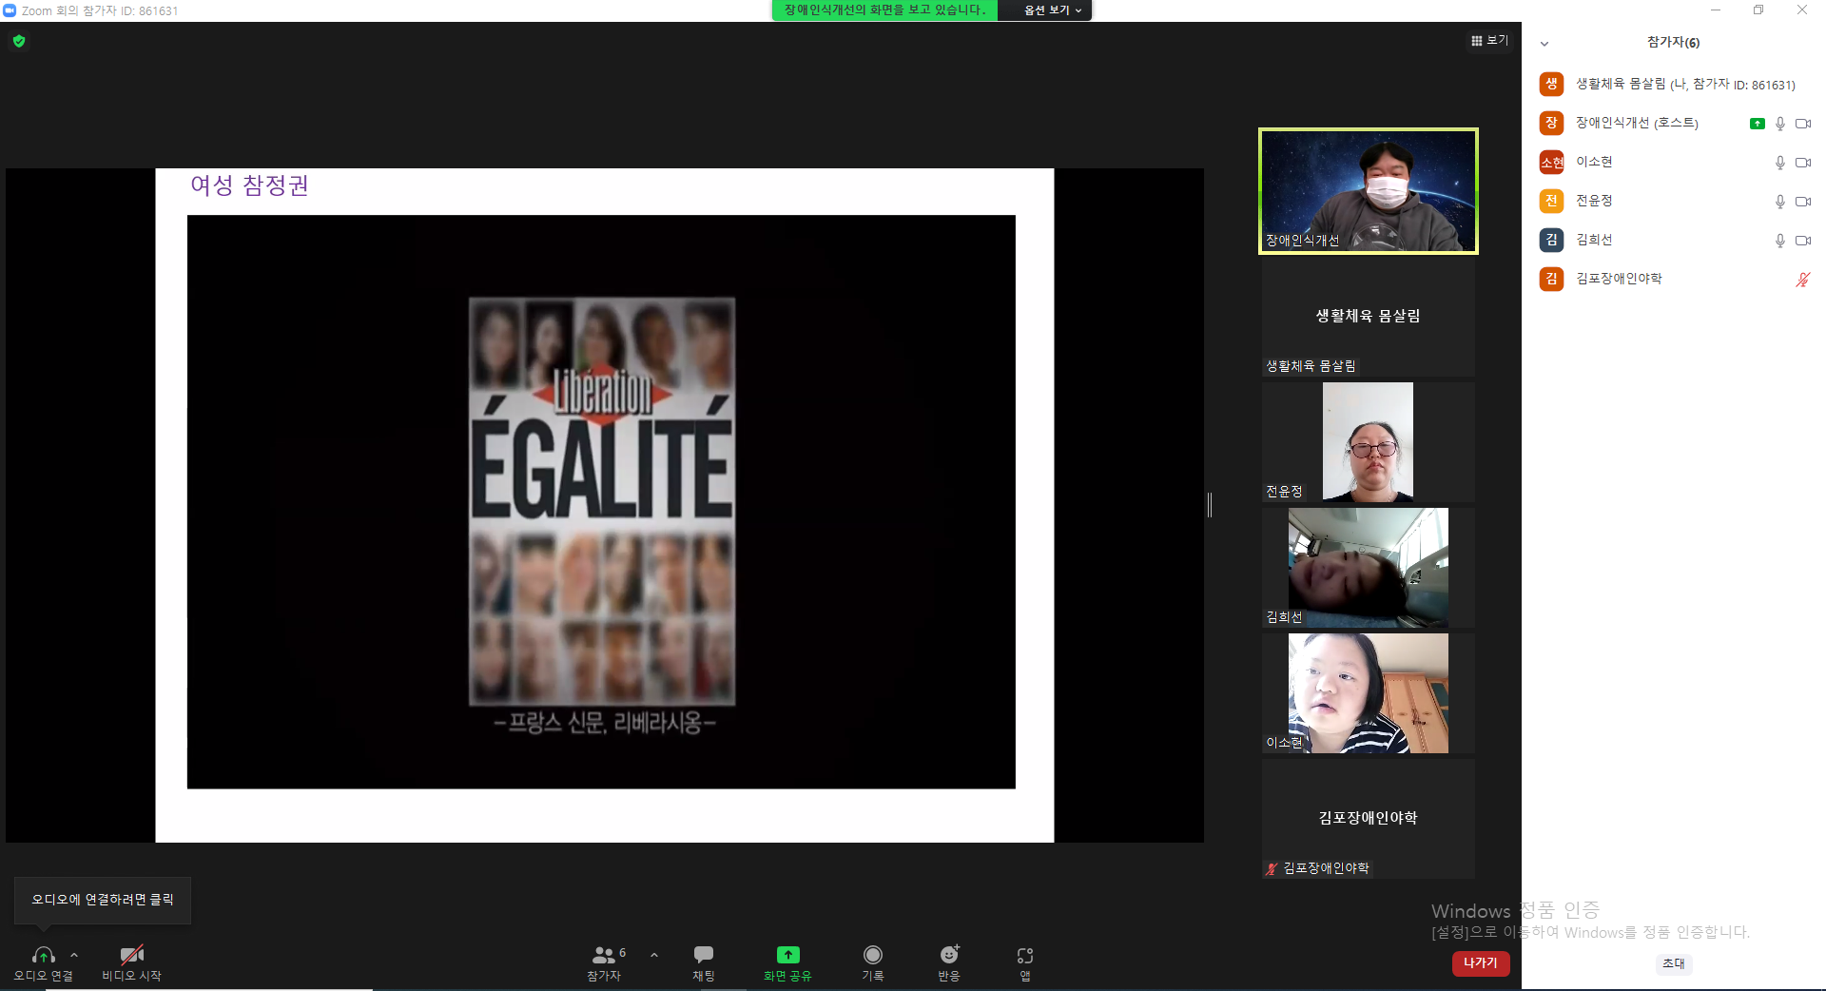Open the chat panel icon
This screenshot has height=991, width=1826.
(x=704, y=955)
